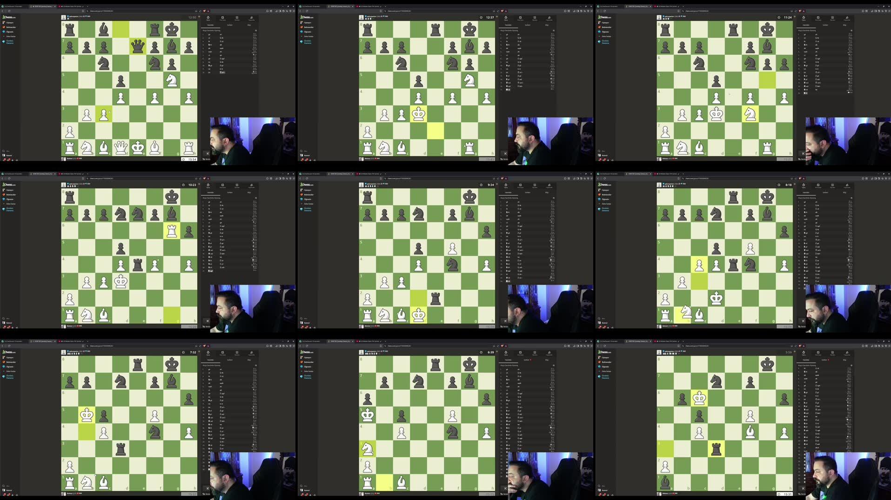This screenshot has height=500, width=891.
Task: Click highlighted b1 square in 6:39 frame
Action: pyautogui.click(x=384, y=483)
